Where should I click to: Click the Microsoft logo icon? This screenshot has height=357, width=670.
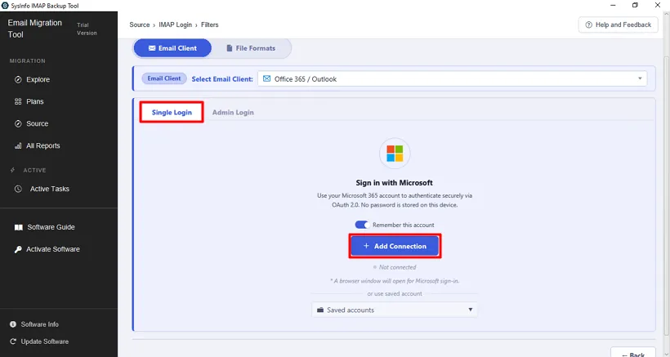click(395, 154)
